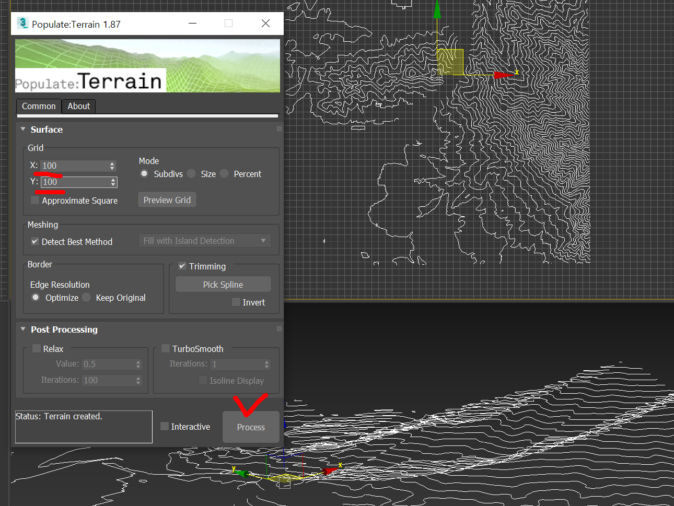
Task: Toggle the Trimming checkbox
Action: [182, 266]
